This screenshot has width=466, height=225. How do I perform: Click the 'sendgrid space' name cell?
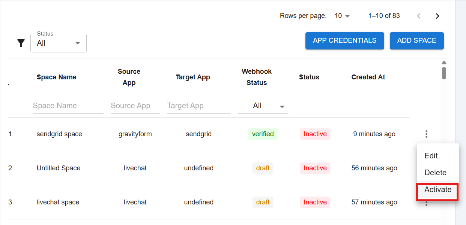tap(59, 134)
